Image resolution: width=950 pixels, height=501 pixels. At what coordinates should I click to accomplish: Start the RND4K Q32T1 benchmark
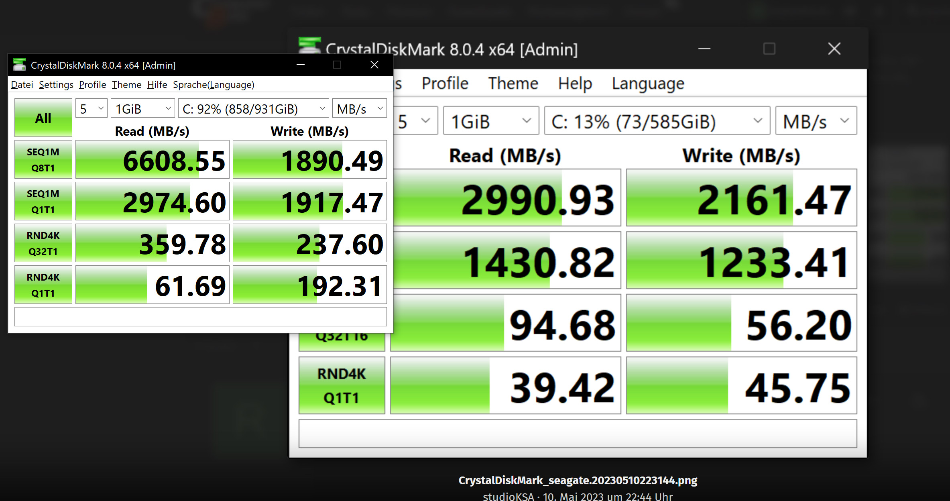(x=43, y=243)
